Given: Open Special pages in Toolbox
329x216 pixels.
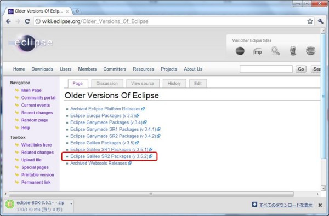Looking at the screenshot, I should [35, 167].
